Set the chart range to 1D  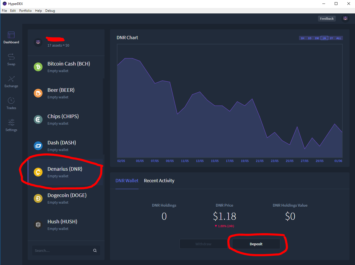310,38
